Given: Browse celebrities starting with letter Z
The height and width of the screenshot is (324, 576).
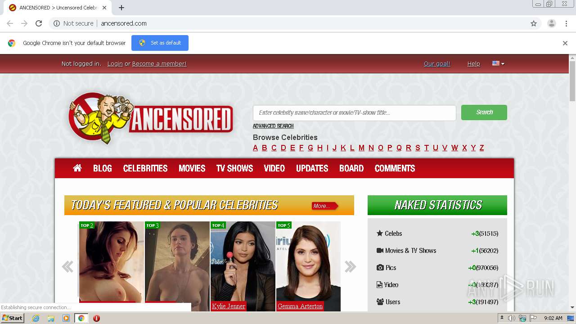Looking at the screenshot, I should pos(481,148).
